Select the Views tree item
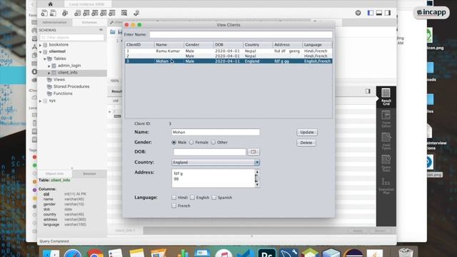457x257 pixels. pos(59,79)
